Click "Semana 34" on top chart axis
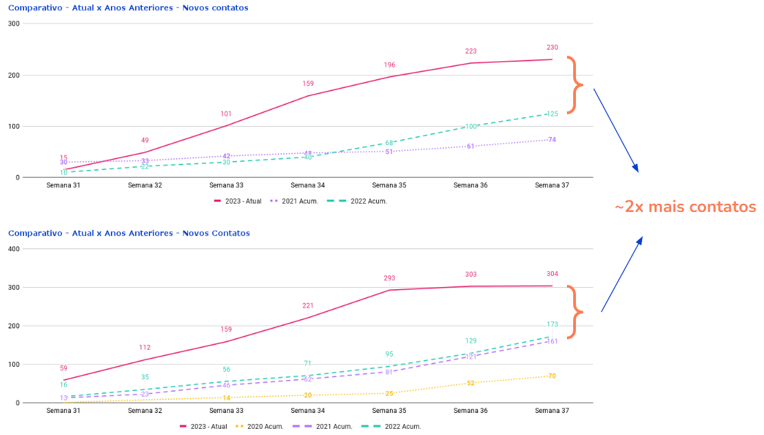The height and width of the screenshot is (435, 764). point(308,185)
